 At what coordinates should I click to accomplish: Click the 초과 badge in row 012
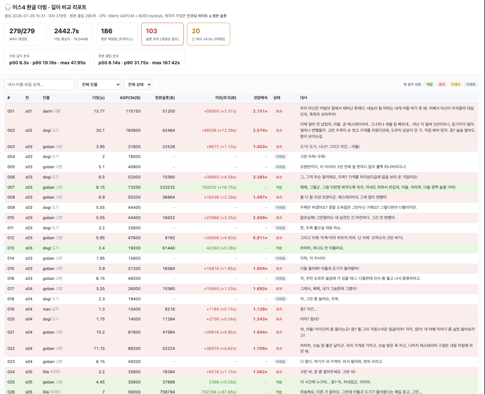click(x=279, y=238)
